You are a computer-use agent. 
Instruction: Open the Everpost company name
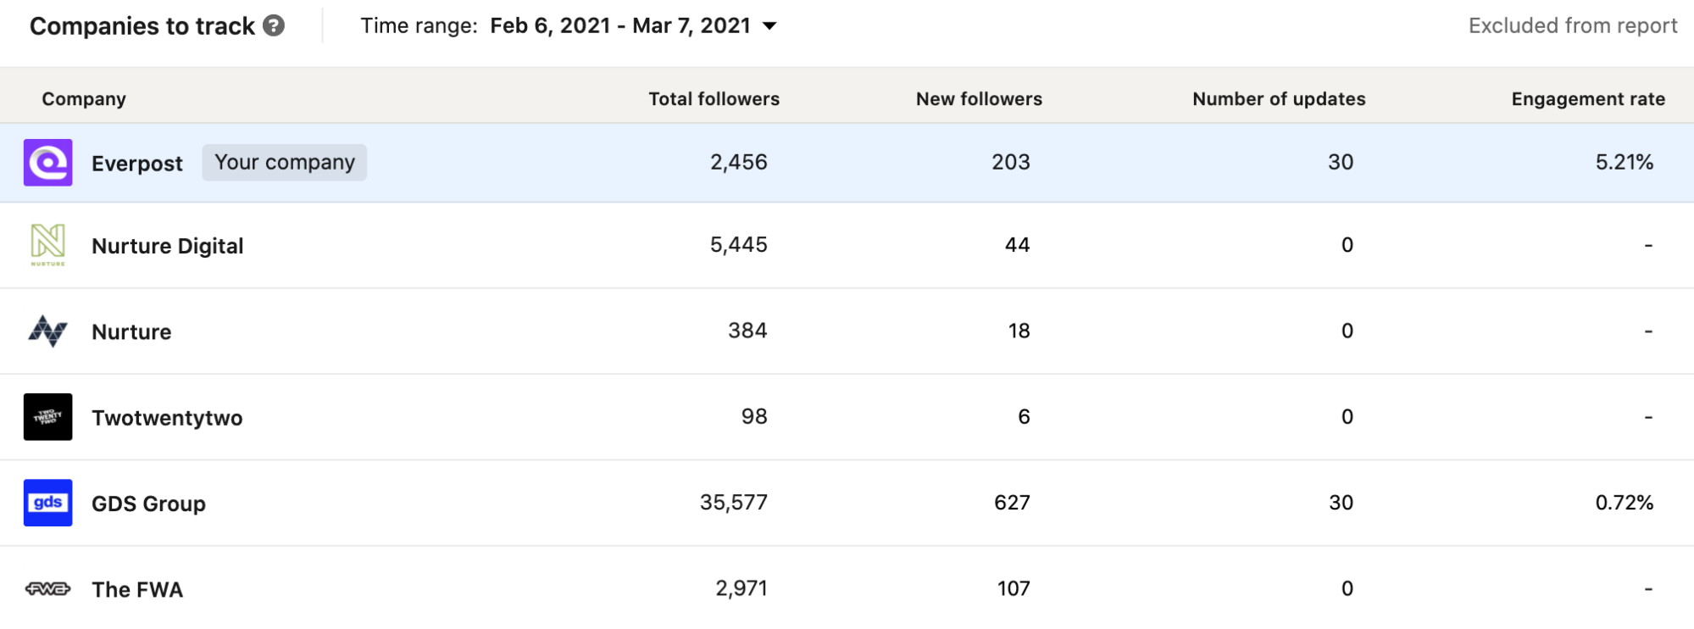[137, 164]
